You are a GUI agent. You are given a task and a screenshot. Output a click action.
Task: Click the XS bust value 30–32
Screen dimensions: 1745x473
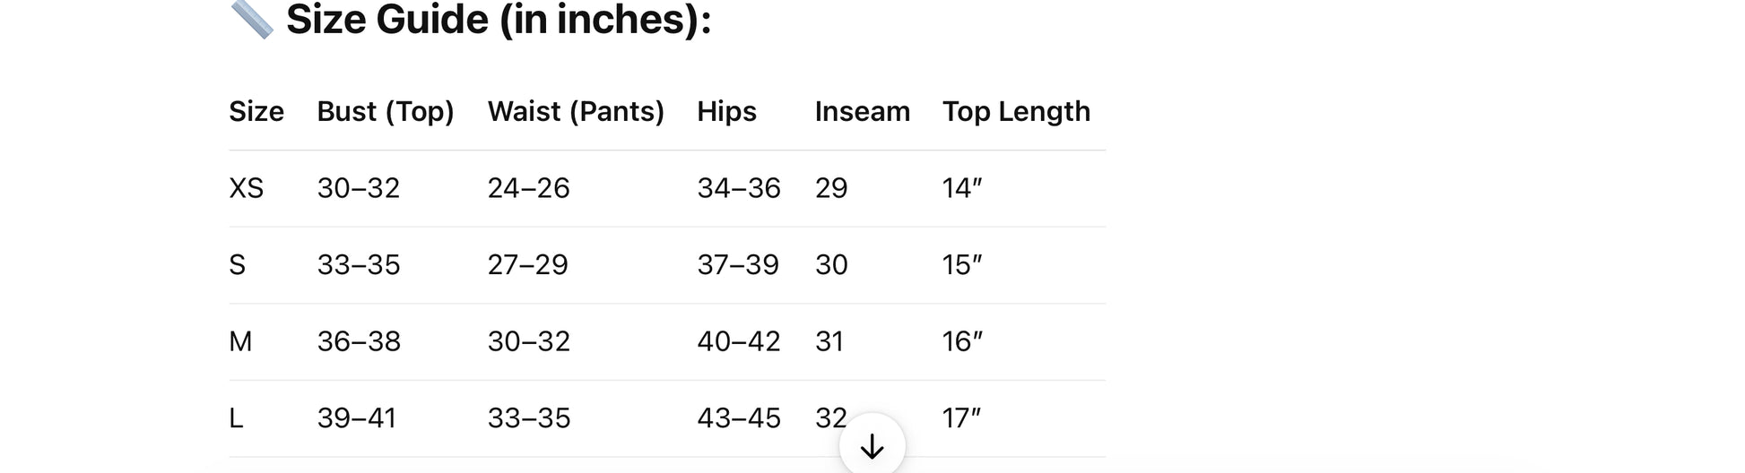click(x=359, y=188)
